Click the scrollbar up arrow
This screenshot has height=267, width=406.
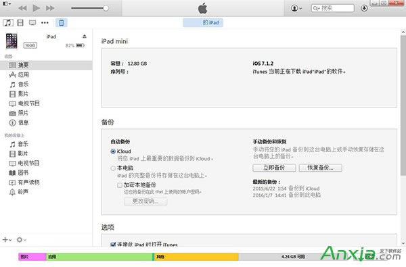pyautogui.click(x=403, y=32)
